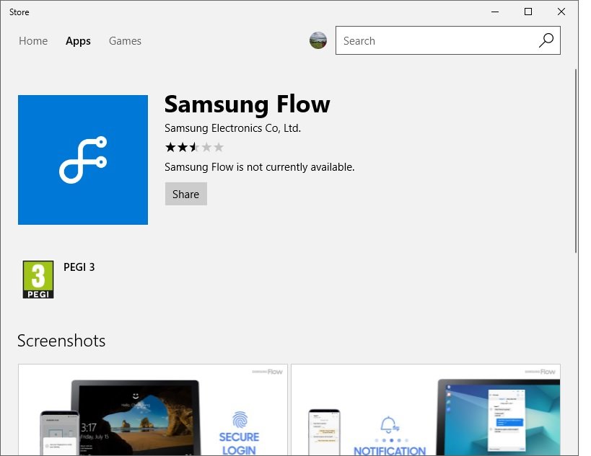Click the 'not currently available' message

(x=260, y=167)
